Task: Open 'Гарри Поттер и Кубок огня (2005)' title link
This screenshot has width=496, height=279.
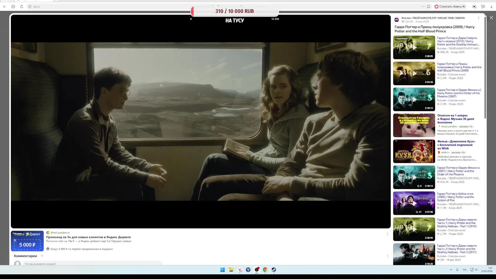Action: point(456,197)
